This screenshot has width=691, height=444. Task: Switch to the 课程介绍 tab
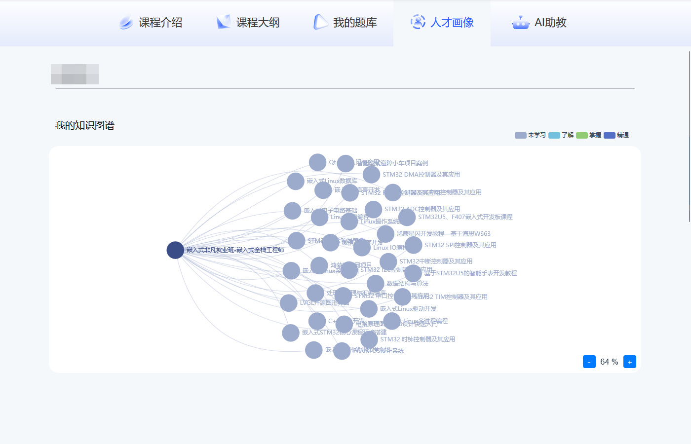pos(151,23)
